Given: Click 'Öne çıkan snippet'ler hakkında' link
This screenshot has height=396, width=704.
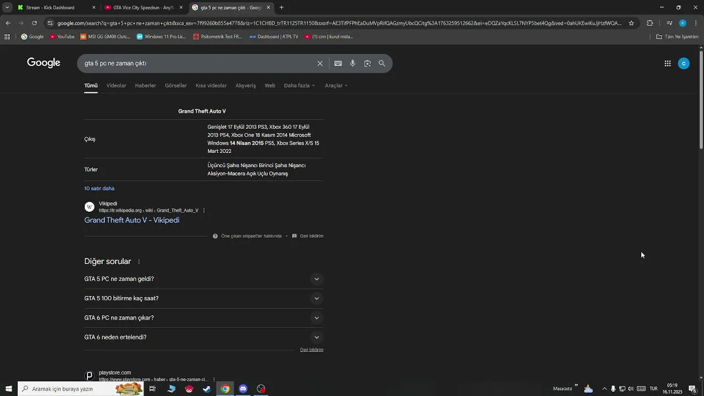Looking at the screenshot, I should tap(251, 236).
